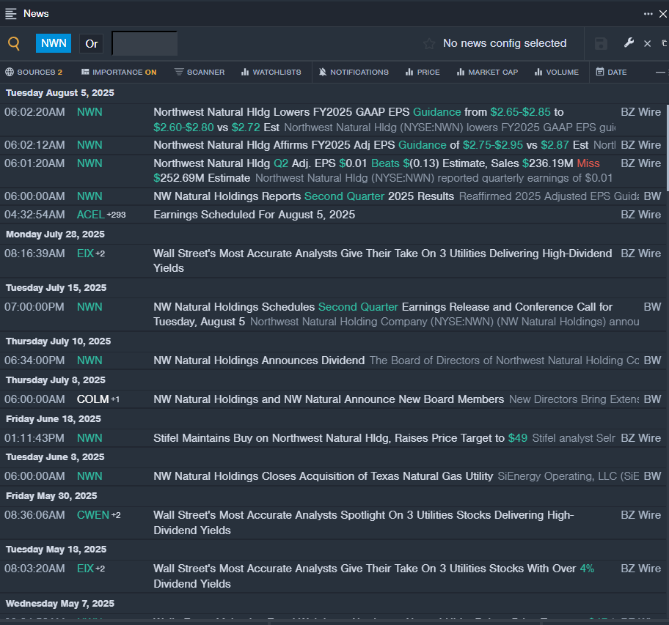
Task: Click the CWEN ticker symbol
Action: click(93, 515)
